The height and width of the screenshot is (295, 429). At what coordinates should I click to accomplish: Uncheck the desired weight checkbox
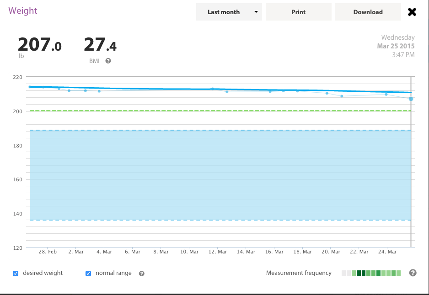[x=16, y=274]
